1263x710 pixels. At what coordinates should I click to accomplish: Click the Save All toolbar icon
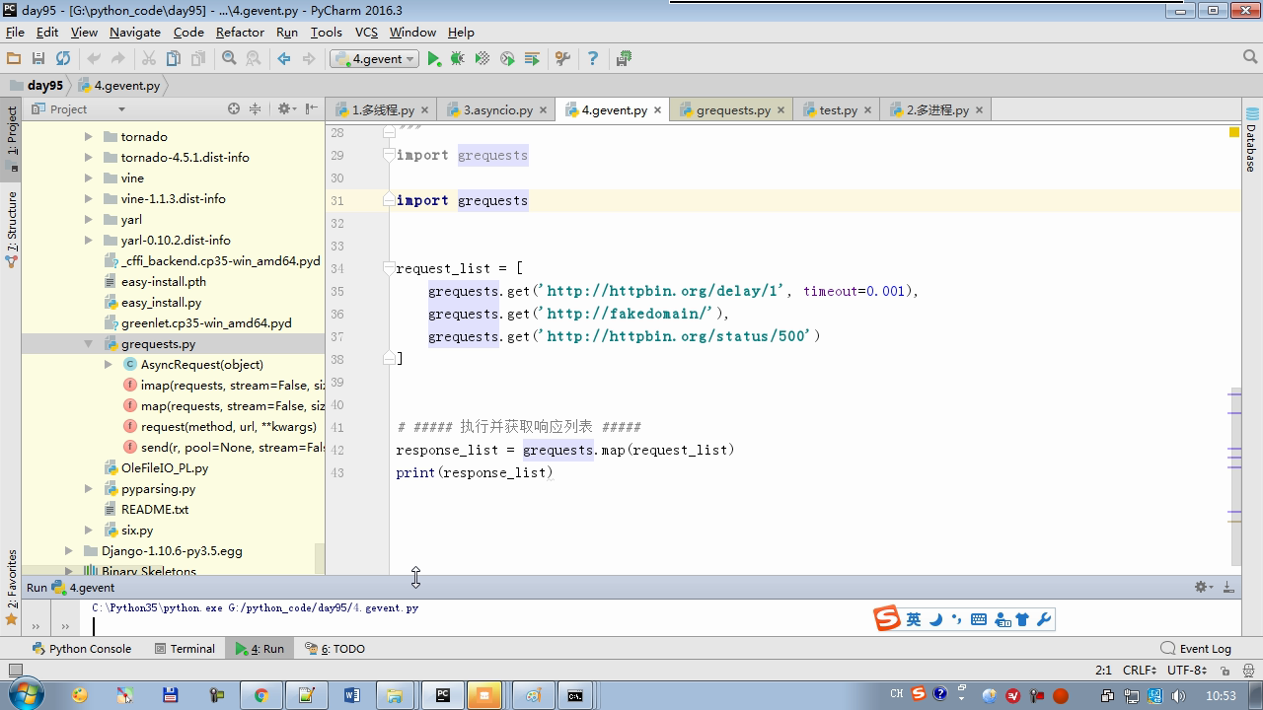pyautogui.click(x=38, y=59)
